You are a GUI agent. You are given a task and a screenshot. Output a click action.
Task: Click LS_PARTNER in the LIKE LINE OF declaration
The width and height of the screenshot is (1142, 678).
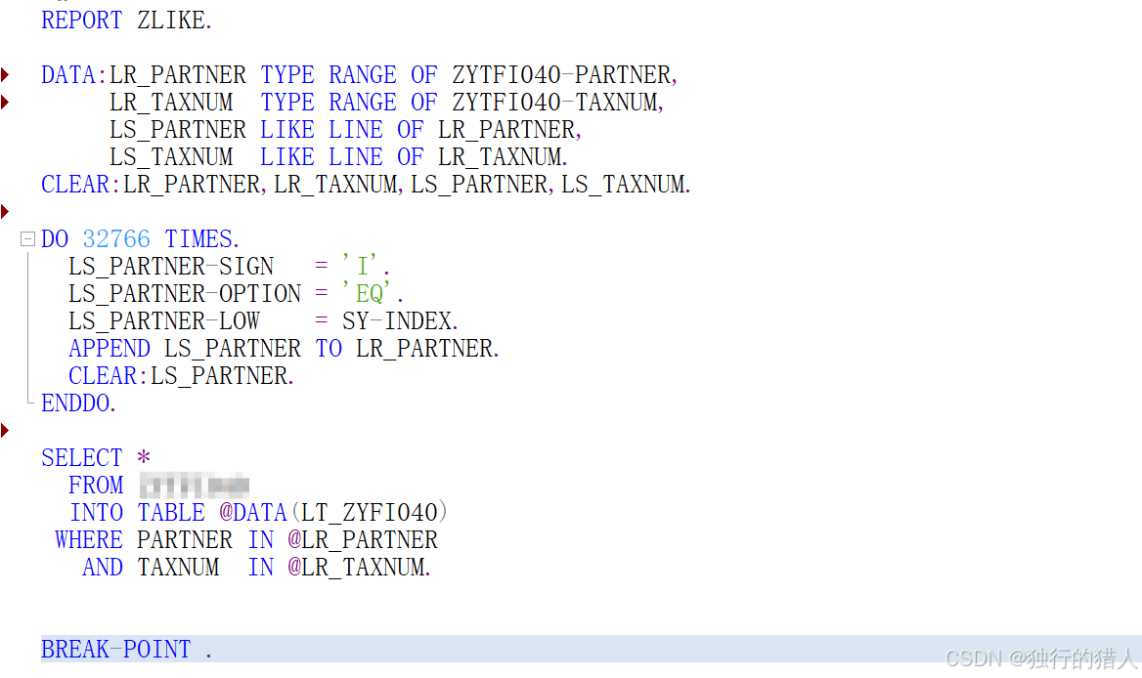178,130
